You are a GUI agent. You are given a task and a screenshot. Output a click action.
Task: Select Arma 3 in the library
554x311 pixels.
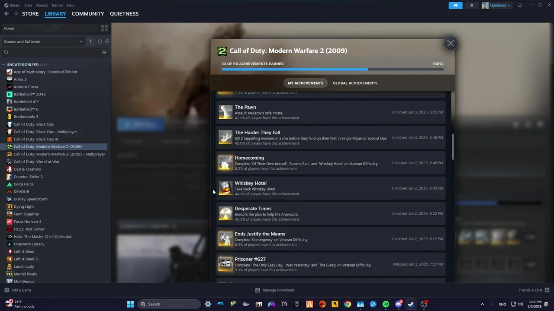click(20, 79)
